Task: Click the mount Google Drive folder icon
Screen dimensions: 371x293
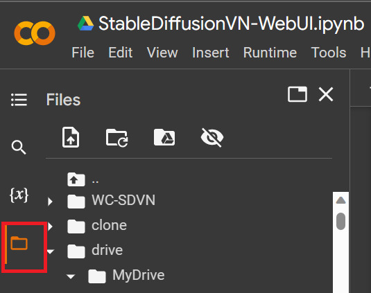Action: point(164,137)
